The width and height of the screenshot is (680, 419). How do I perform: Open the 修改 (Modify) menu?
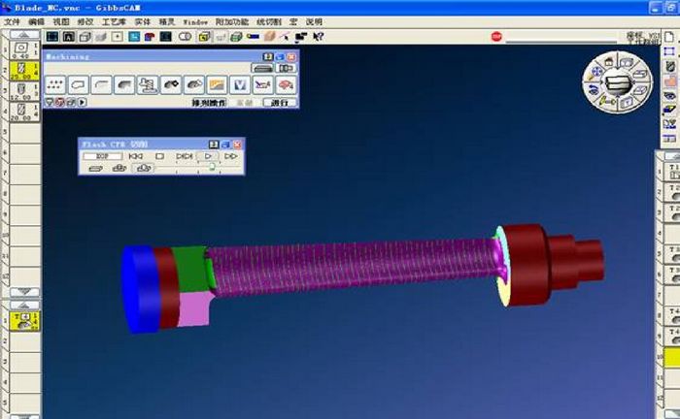[85, 21]
